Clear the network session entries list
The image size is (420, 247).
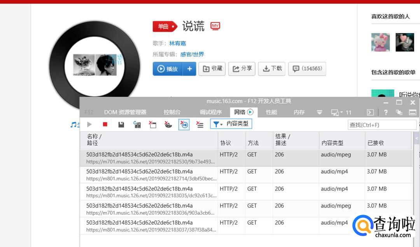(x=200, y=124)
